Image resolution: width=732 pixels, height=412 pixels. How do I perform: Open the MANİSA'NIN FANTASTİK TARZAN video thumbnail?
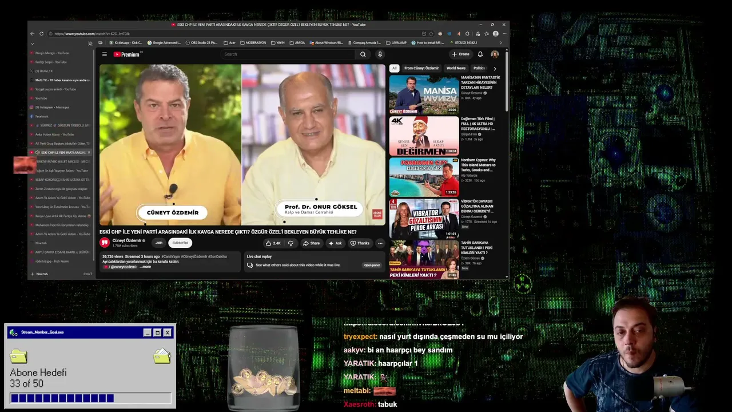tap(424, 94)
